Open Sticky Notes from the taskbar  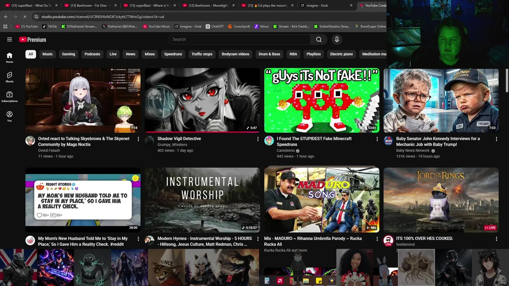[x=319, y=281]
